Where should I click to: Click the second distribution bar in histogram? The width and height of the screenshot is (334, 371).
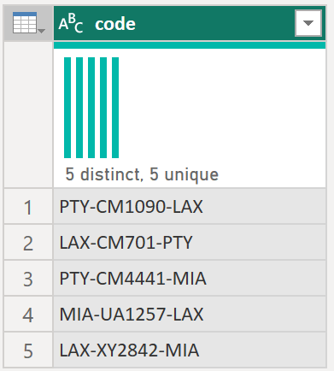pos(79,108)
